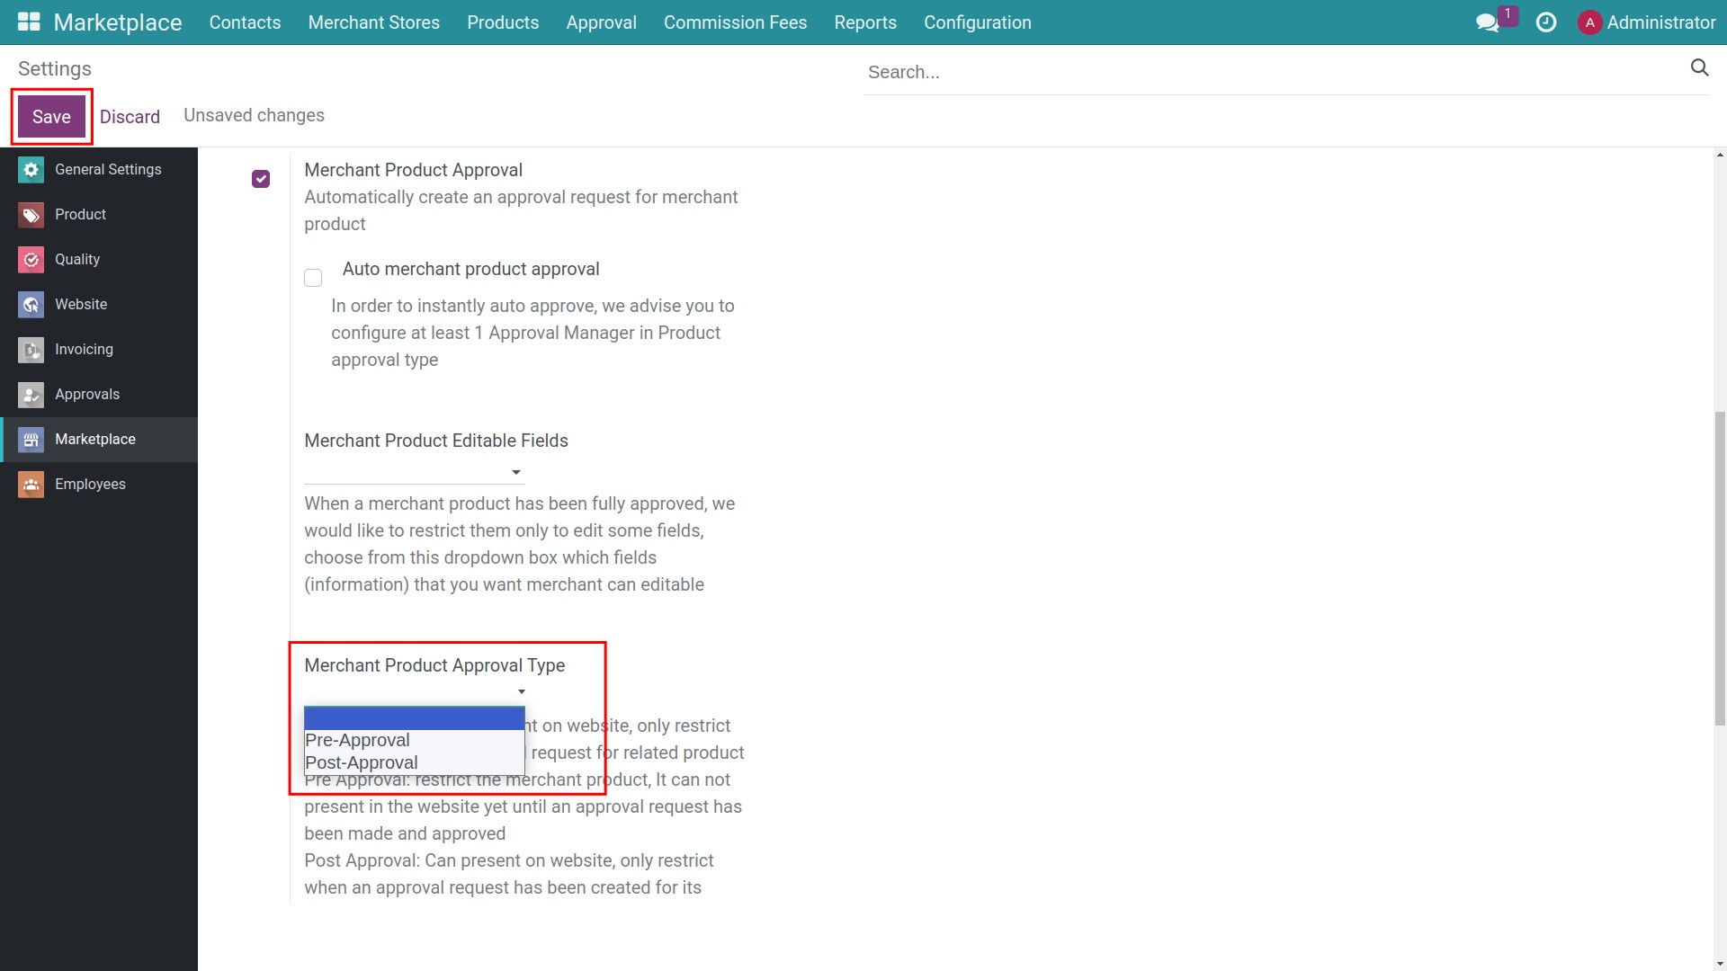The width and height of the screenshot is (1727, 971).
Task: Discard the unsaved changes
Action: pos(130,117)
